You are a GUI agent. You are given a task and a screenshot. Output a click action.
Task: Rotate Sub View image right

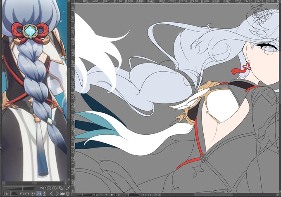[x=27, y=194]
